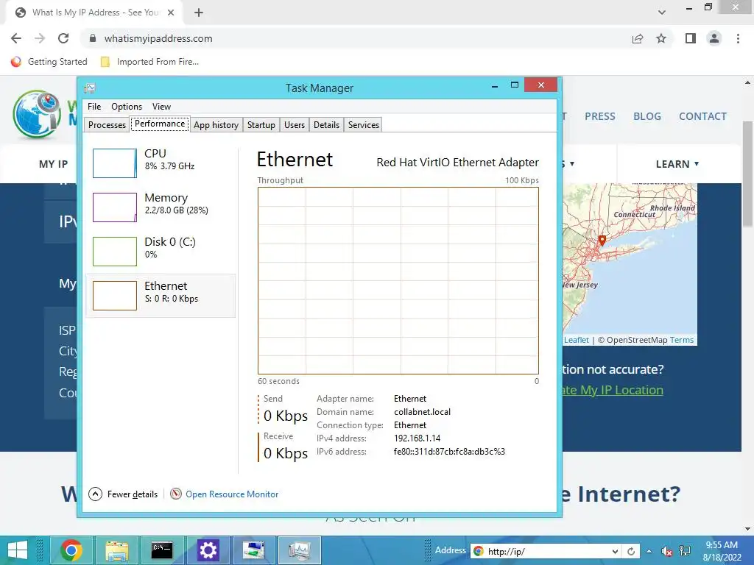Open Imported From Fire... bookmark folder

[149, 62]
